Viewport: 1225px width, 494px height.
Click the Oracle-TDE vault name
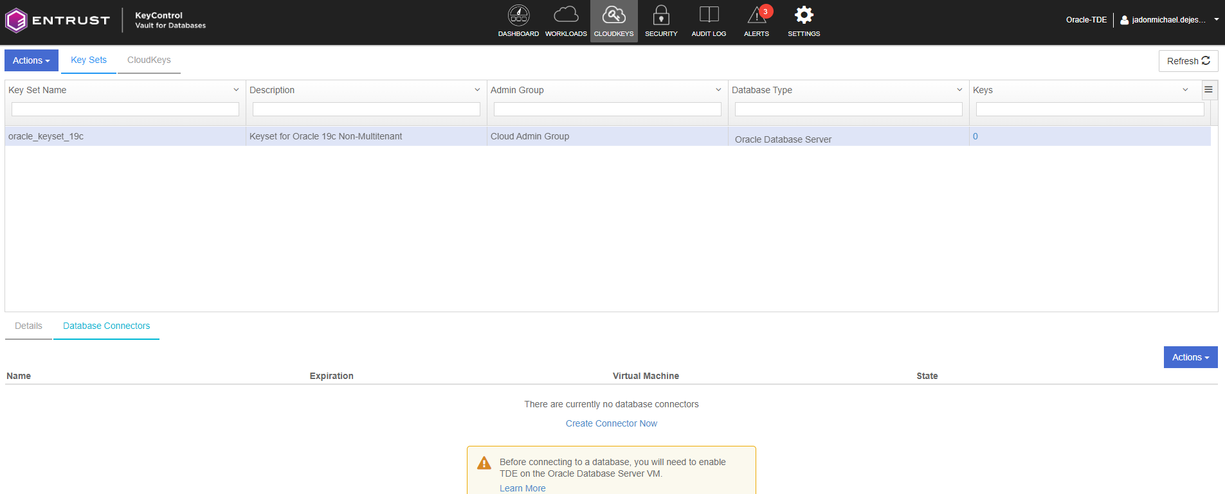[1086, 20]
